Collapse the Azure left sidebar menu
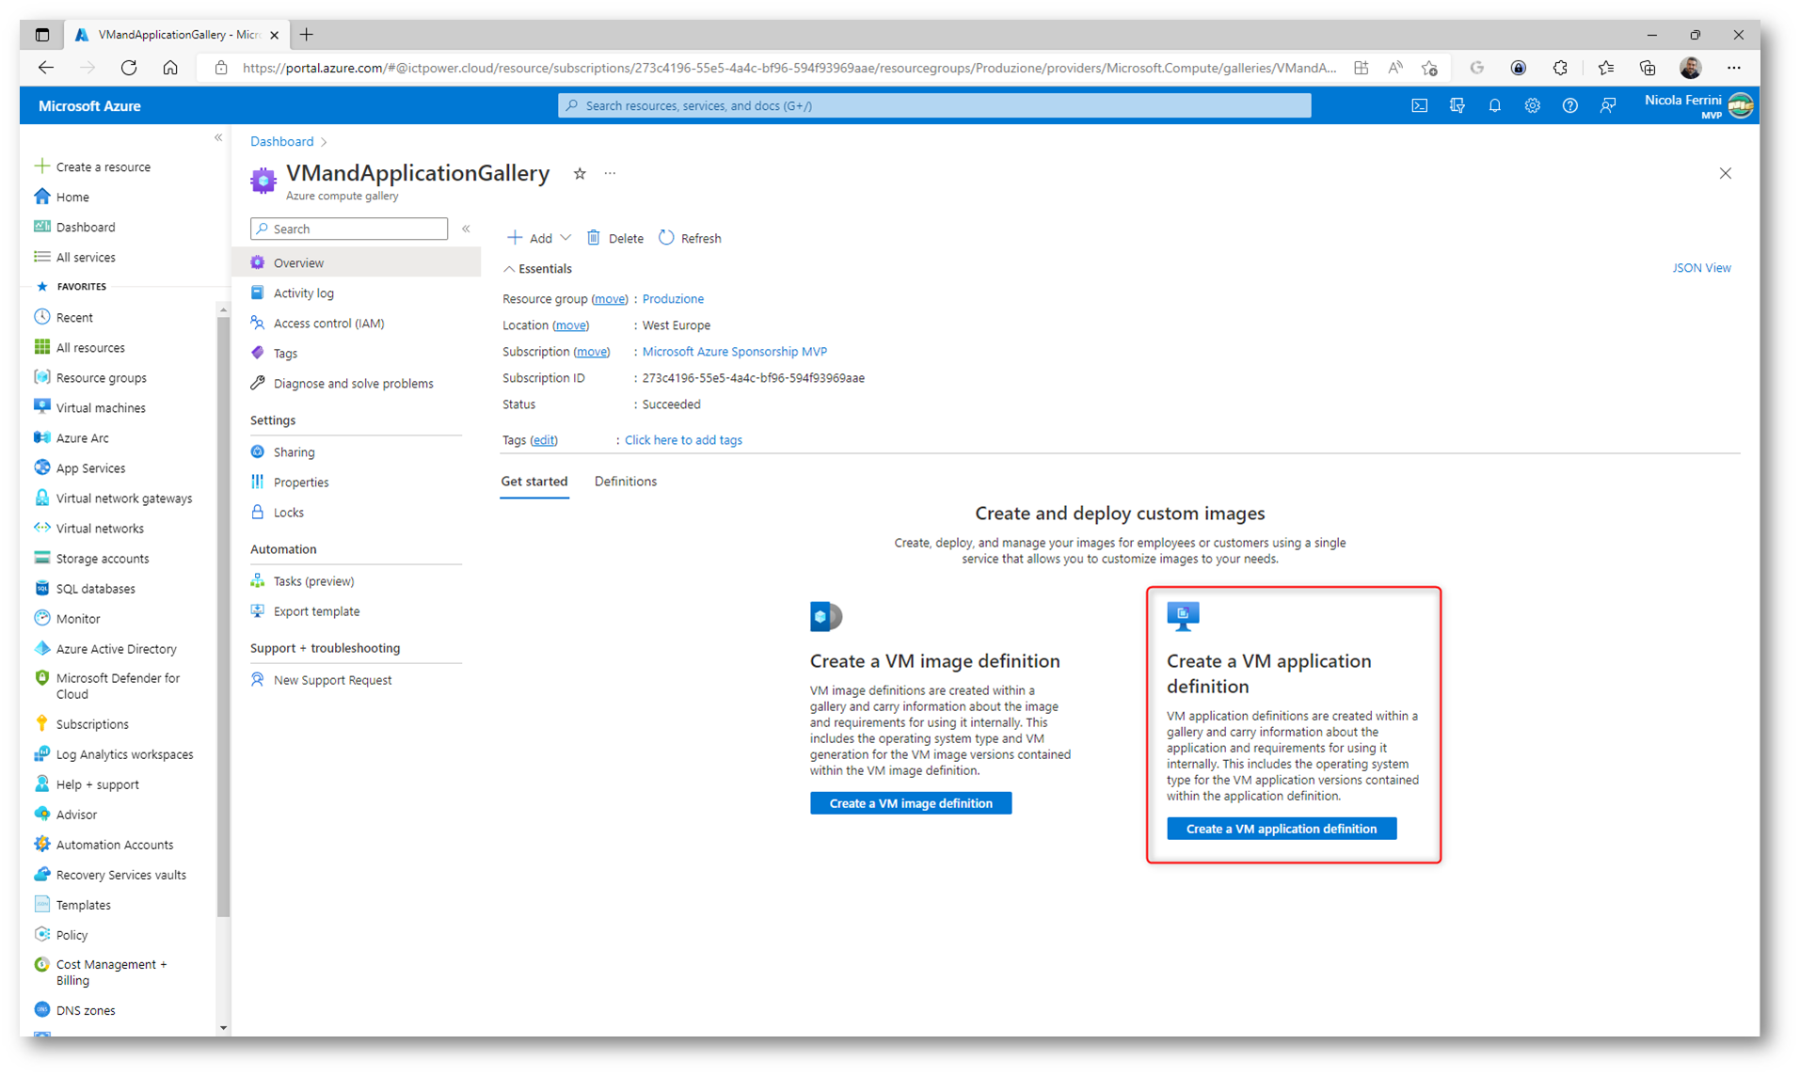The width and height of the screenshot is (1800, 1076). click(x=217, y=138)
